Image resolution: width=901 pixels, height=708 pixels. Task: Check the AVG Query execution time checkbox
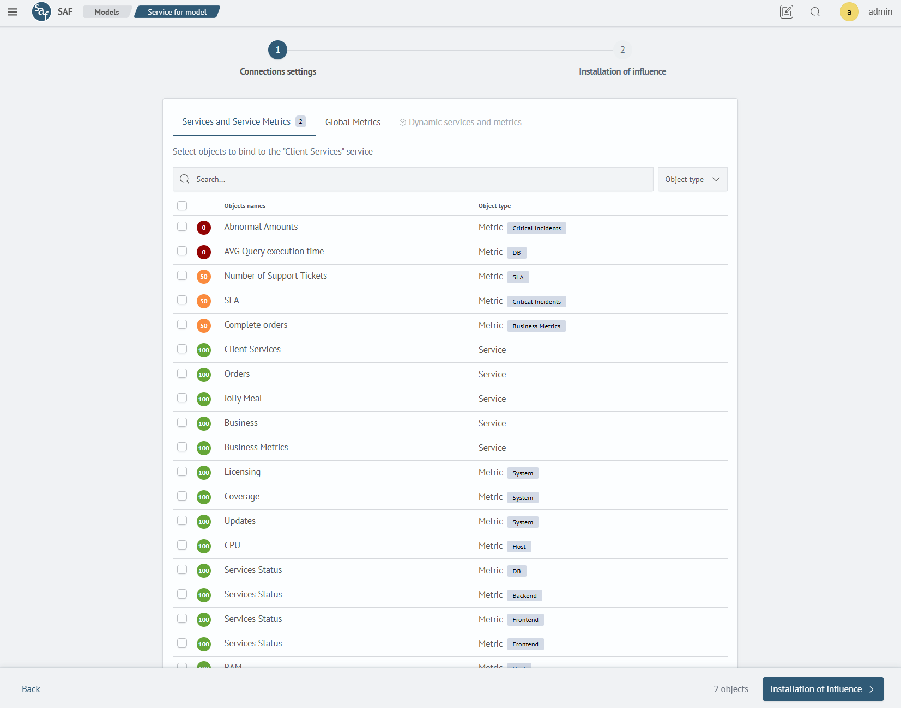point(182,251)
